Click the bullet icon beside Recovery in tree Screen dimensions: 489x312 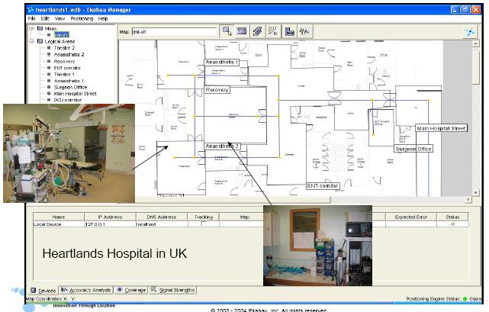pyautogui.click(x=49, y=61)
